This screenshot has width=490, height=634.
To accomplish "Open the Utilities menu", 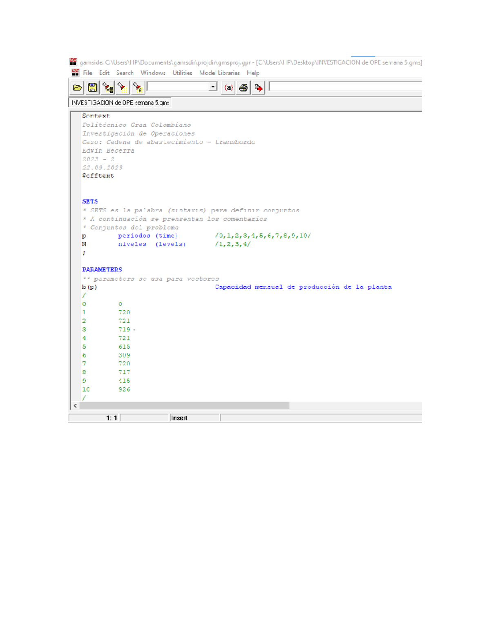I will point(182,73).
